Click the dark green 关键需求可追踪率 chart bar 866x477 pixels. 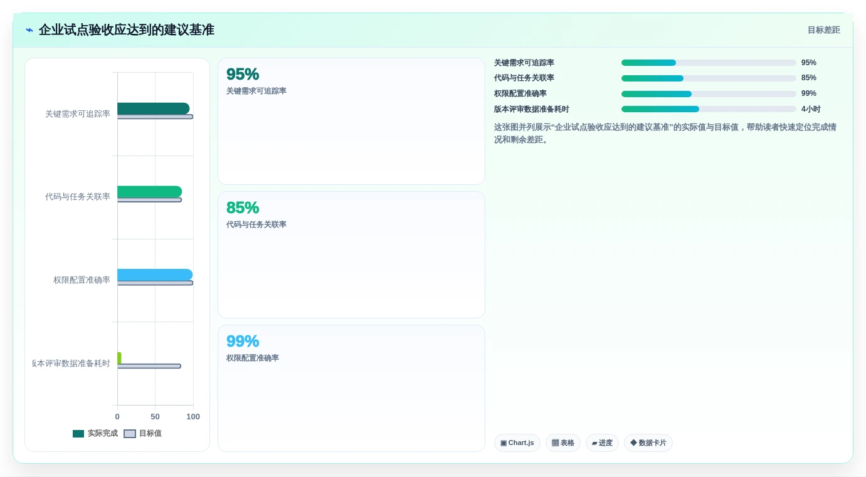(153, 108)
